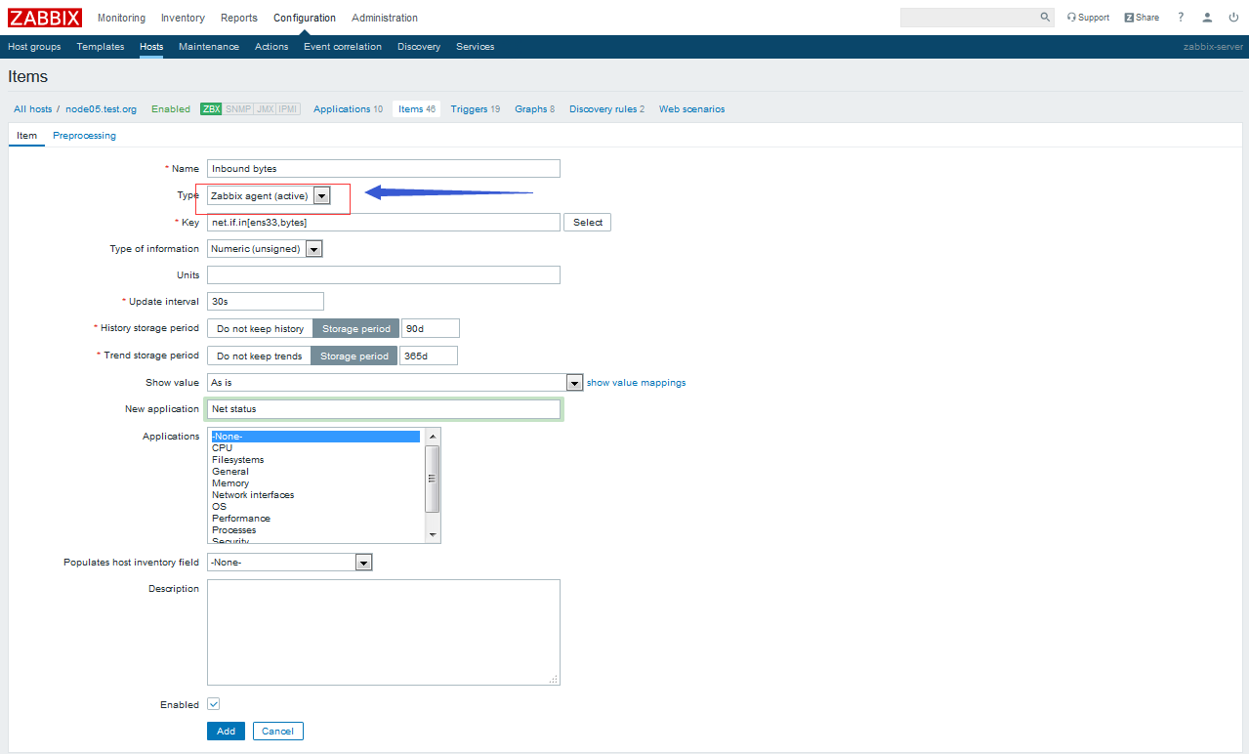
Task: Sign out using the power icon
Action: pyautogui.click(x=1233, y=17)
